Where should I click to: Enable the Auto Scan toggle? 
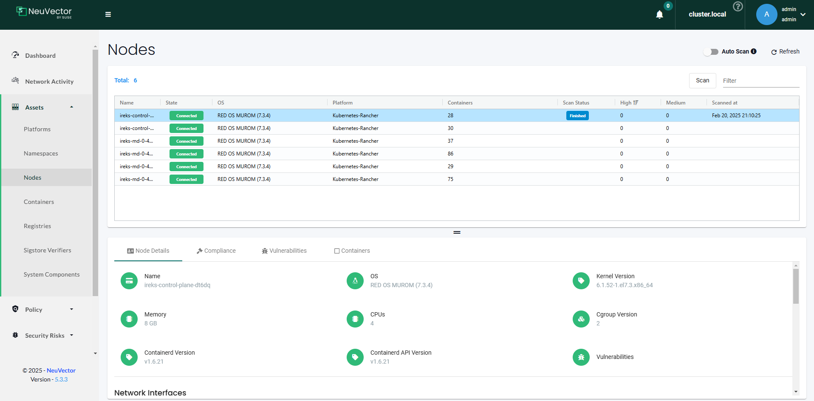710,52
